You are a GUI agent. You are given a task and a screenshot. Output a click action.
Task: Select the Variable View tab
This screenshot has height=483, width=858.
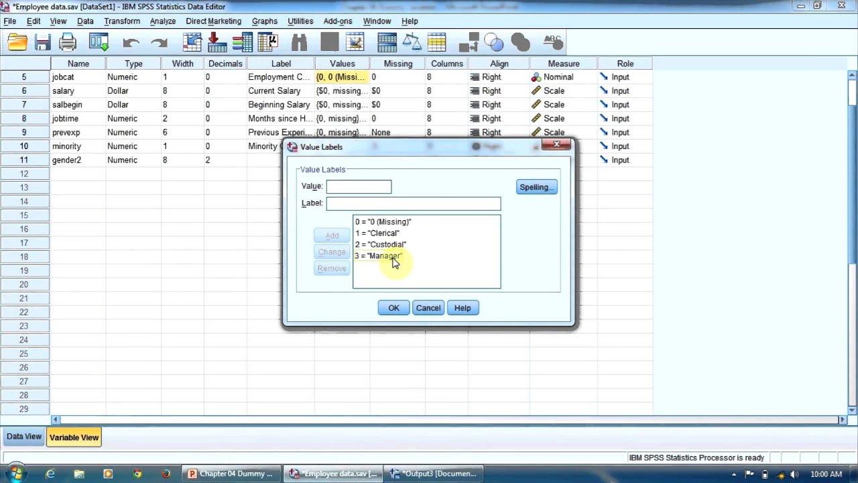coord(74,437)
